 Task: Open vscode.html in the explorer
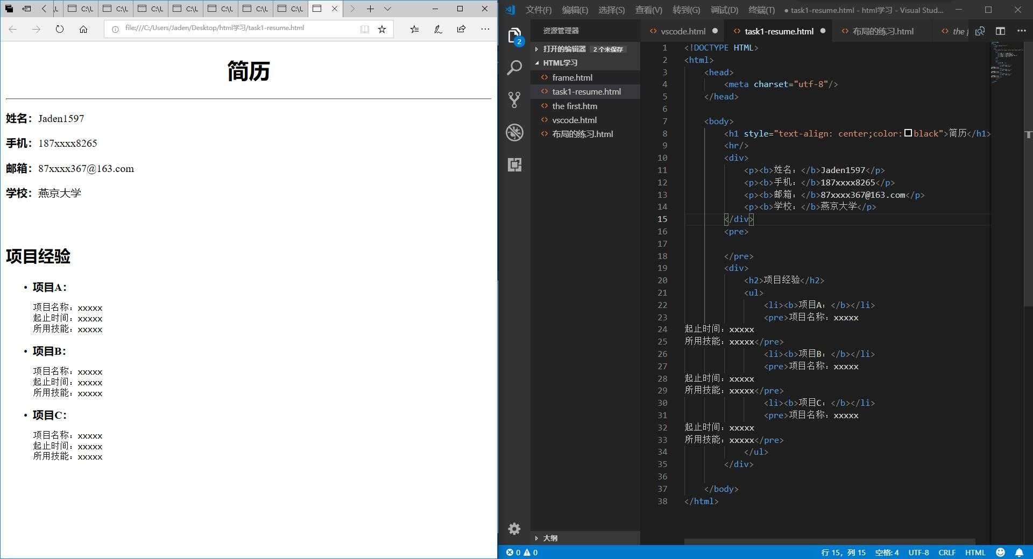coord(585,120)
